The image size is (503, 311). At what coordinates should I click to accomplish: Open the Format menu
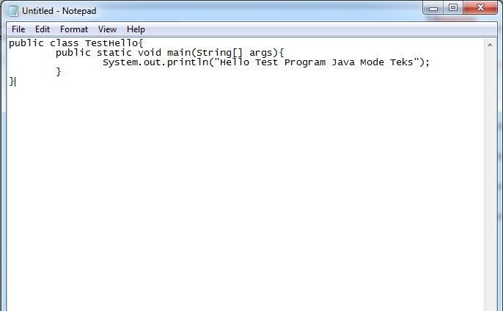[74, 29]
